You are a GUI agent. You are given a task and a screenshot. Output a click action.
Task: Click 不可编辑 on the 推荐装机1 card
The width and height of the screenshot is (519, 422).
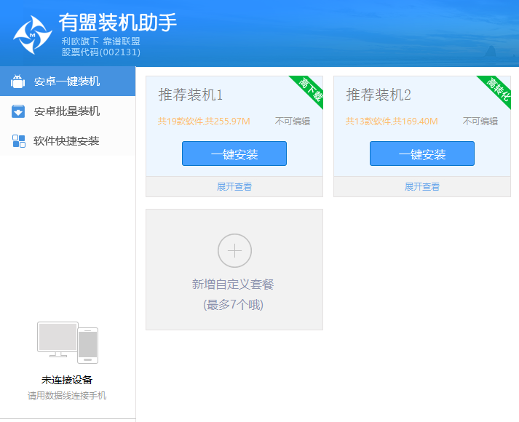coord(293,122)
